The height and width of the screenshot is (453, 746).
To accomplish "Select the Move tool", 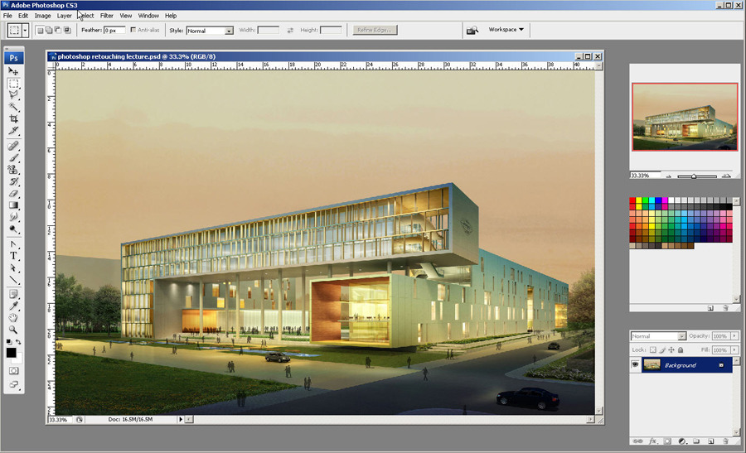I will tap(14, 72).
